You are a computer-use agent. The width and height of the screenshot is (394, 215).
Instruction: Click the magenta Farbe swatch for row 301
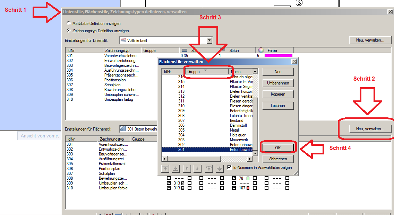tap(278, 55)
